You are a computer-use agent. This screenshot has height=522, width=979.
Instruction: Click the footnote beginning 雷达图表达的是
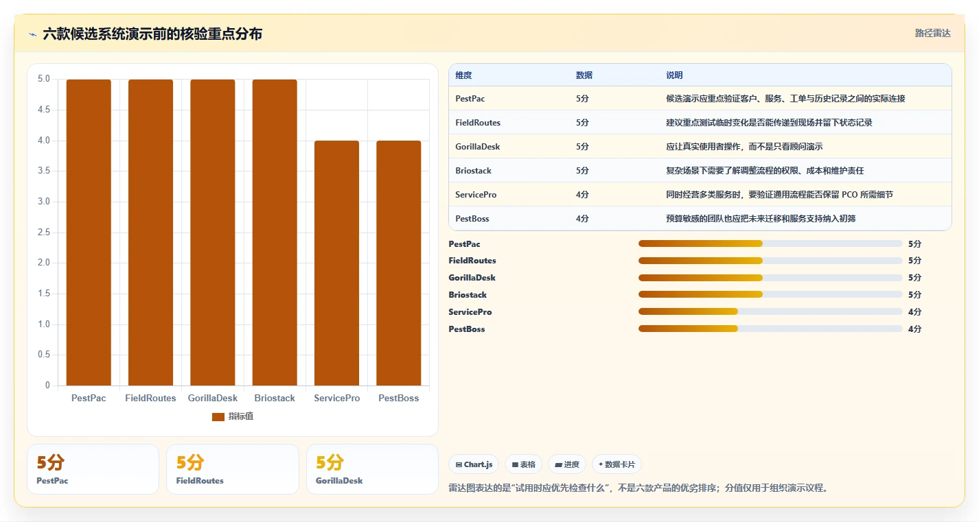(x=638, y=488)
